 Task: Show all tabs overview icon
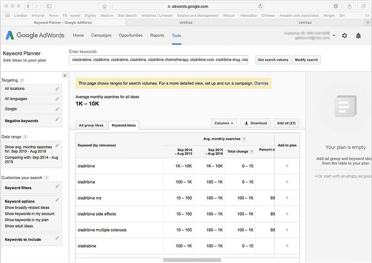363,6
